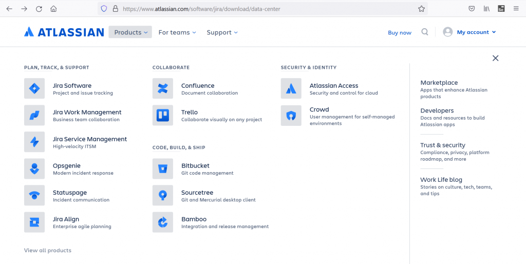
Task: Select the Bamboo product icon
Action: (163, 222)
